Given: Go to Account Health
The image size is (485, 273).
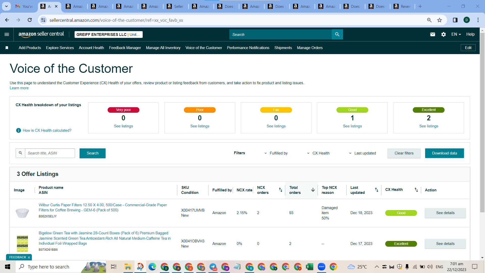Looking at the screenshot, I should tap(91, 48).
